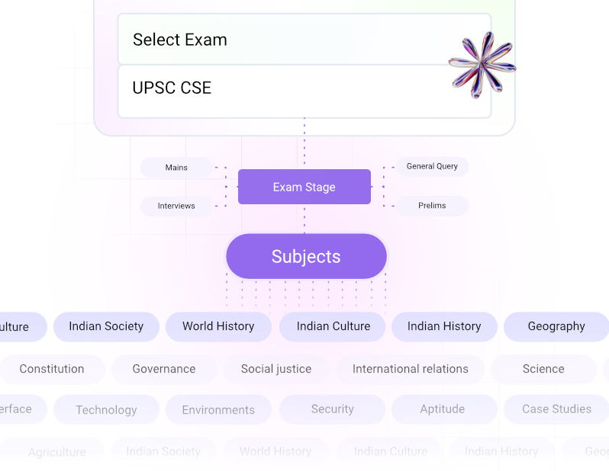This screenshot has width=609, height=471.
Task: Choose the General Query chip
Action: [432, 166]
